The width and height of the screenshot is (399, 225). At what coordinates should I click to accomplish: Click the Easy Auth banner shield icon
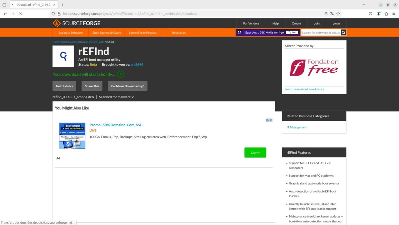239,32
